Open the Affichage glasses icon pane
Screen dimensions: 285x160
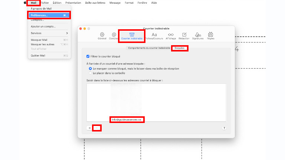171,36
